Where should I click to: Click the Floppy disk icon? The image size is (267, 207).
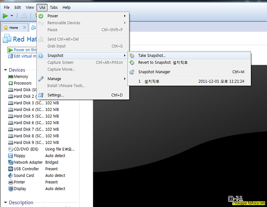tap(10, 156)
